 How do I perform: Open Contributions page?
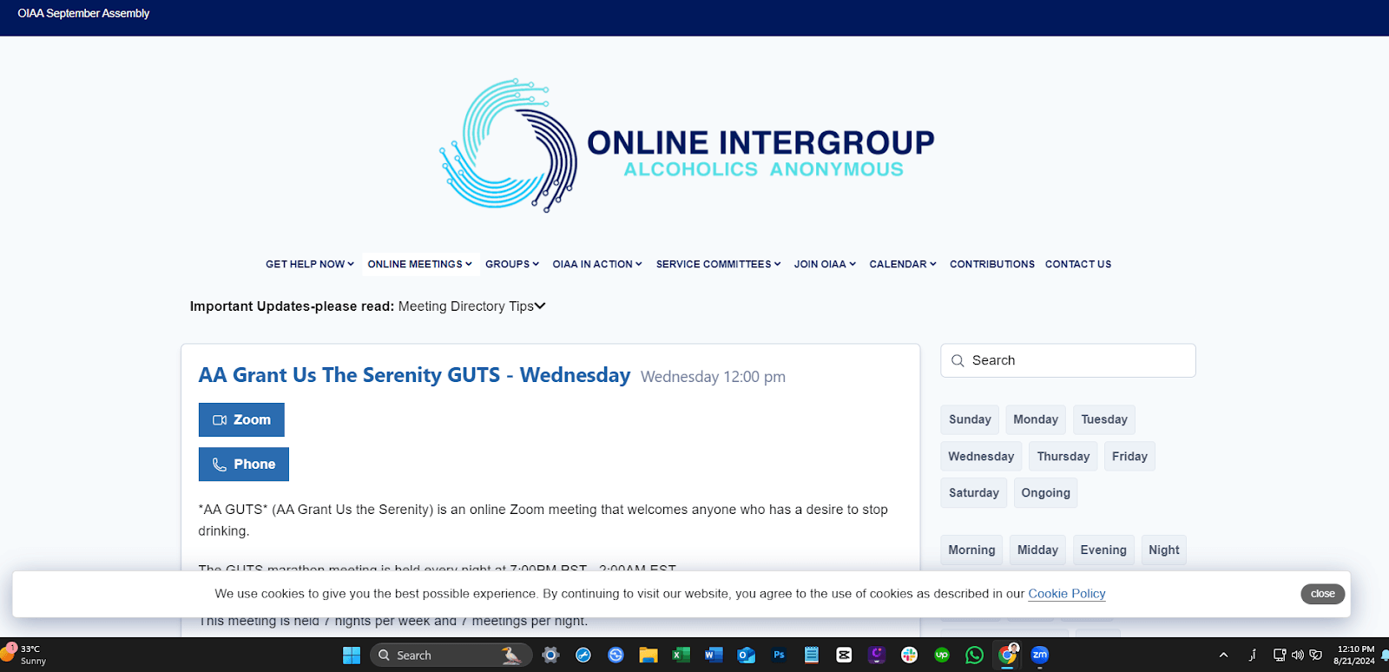(x=992, y=264)
